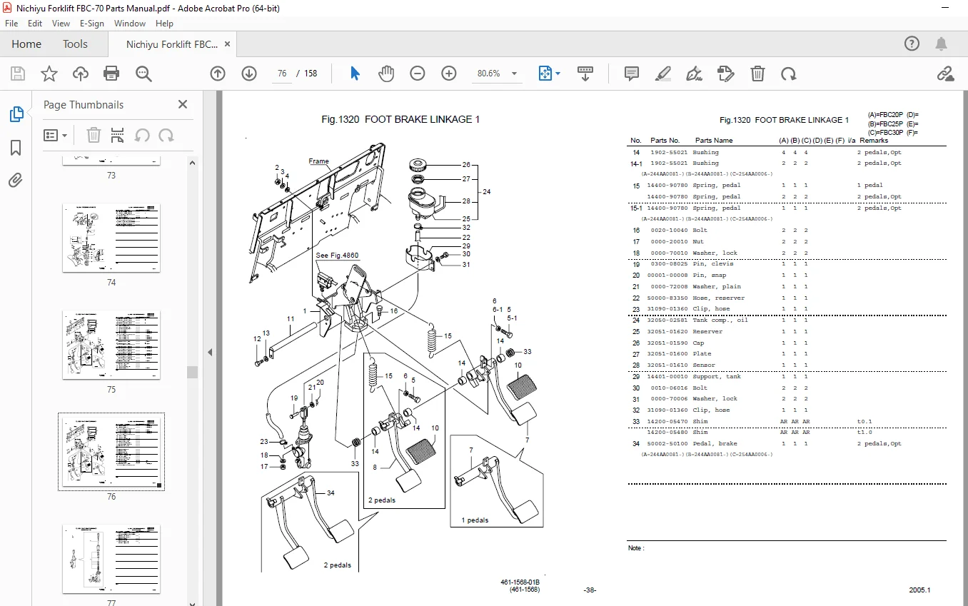968x606 pixels.
Task: Select the page 74 thumbnail
Action: 111,238
